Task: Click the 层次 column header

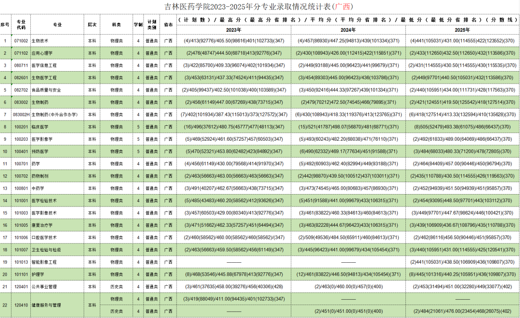Action: click(92, 24)
